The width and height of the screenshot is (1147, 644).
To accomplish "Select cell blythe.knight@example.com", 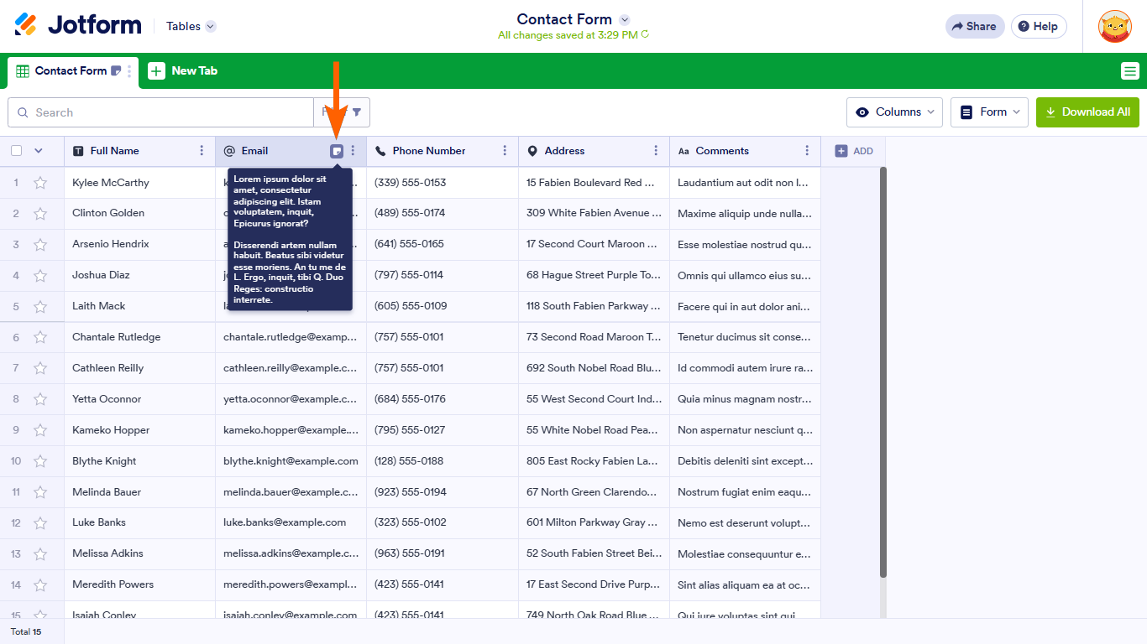I will 291,461.
